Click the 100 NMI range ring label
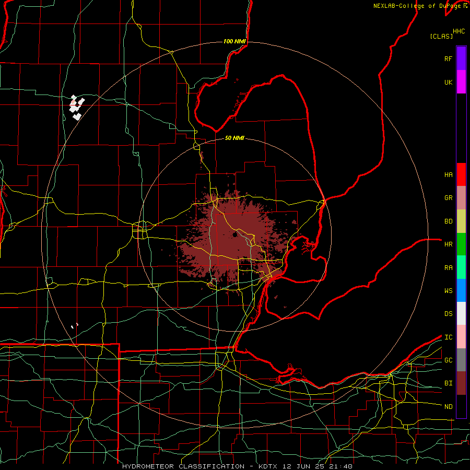The width and height of the screenshot is (470, 470). tap(234, 41)
